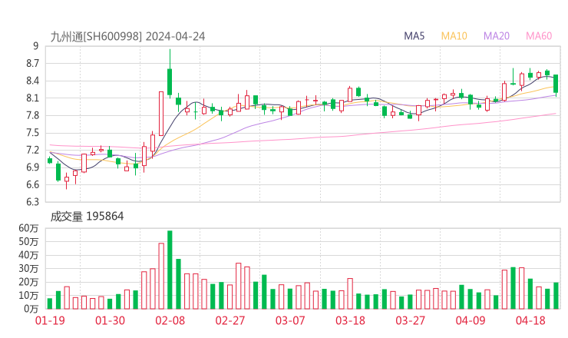Click the 成交量 195864 volume label
The image size is (568, 338).
point(87,217)
